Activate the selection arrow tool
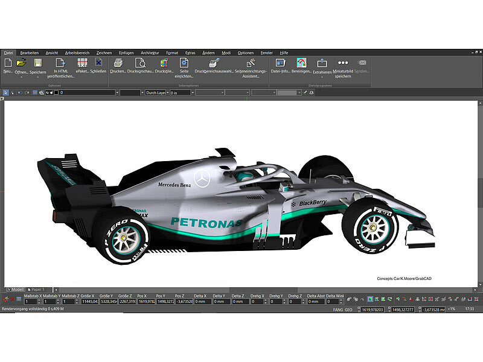Screen dimensions: 483x362 [5, 92]
